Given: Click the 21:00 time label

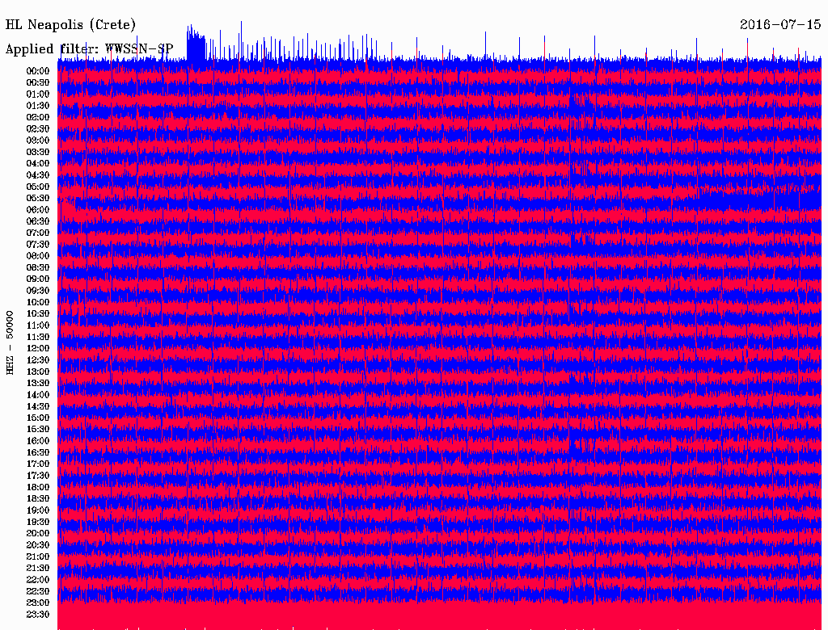Looking at the screenshot, I should (x=38, y=556).
